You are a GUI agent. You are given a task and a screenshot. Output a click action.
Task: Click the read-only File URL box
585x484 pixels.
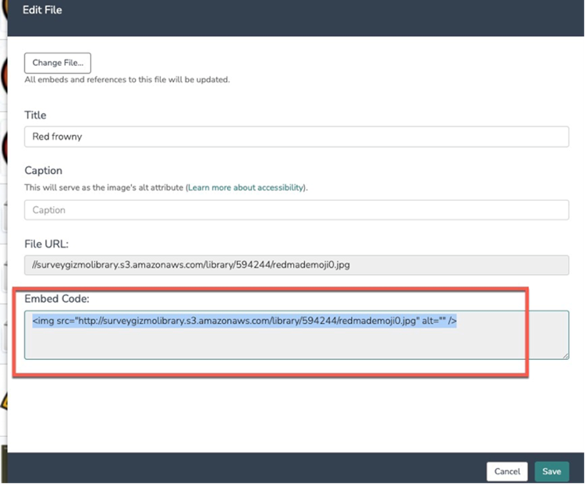296,265
